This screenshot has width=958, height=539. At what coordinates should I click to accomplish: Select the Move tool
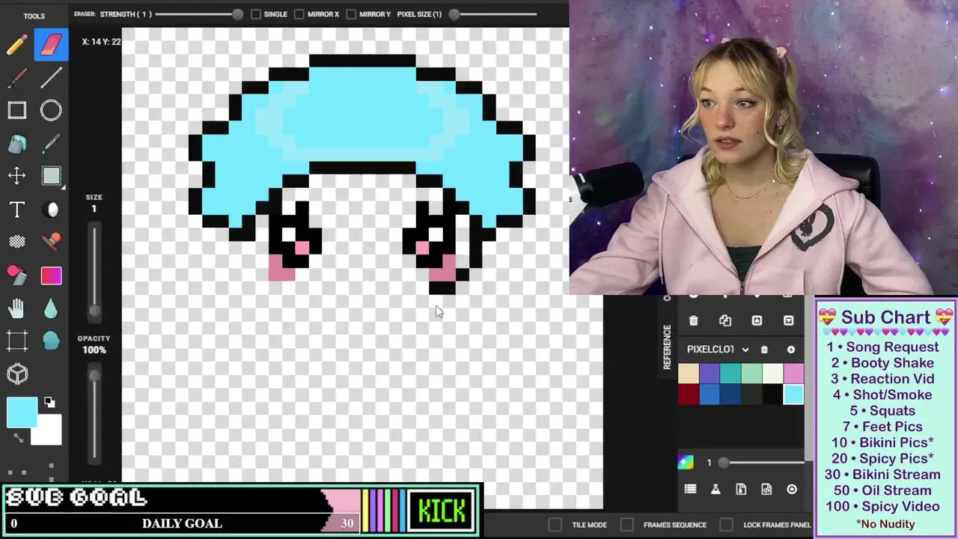coord(16,176)
